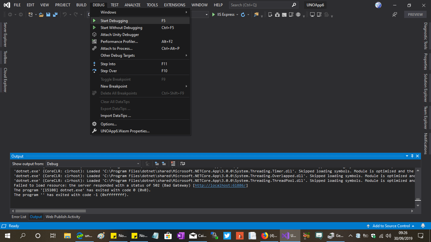The height and width of the screenshot is (242, 431).
Task: Click the Quick Launch search box
Action: tap(263, 5)
